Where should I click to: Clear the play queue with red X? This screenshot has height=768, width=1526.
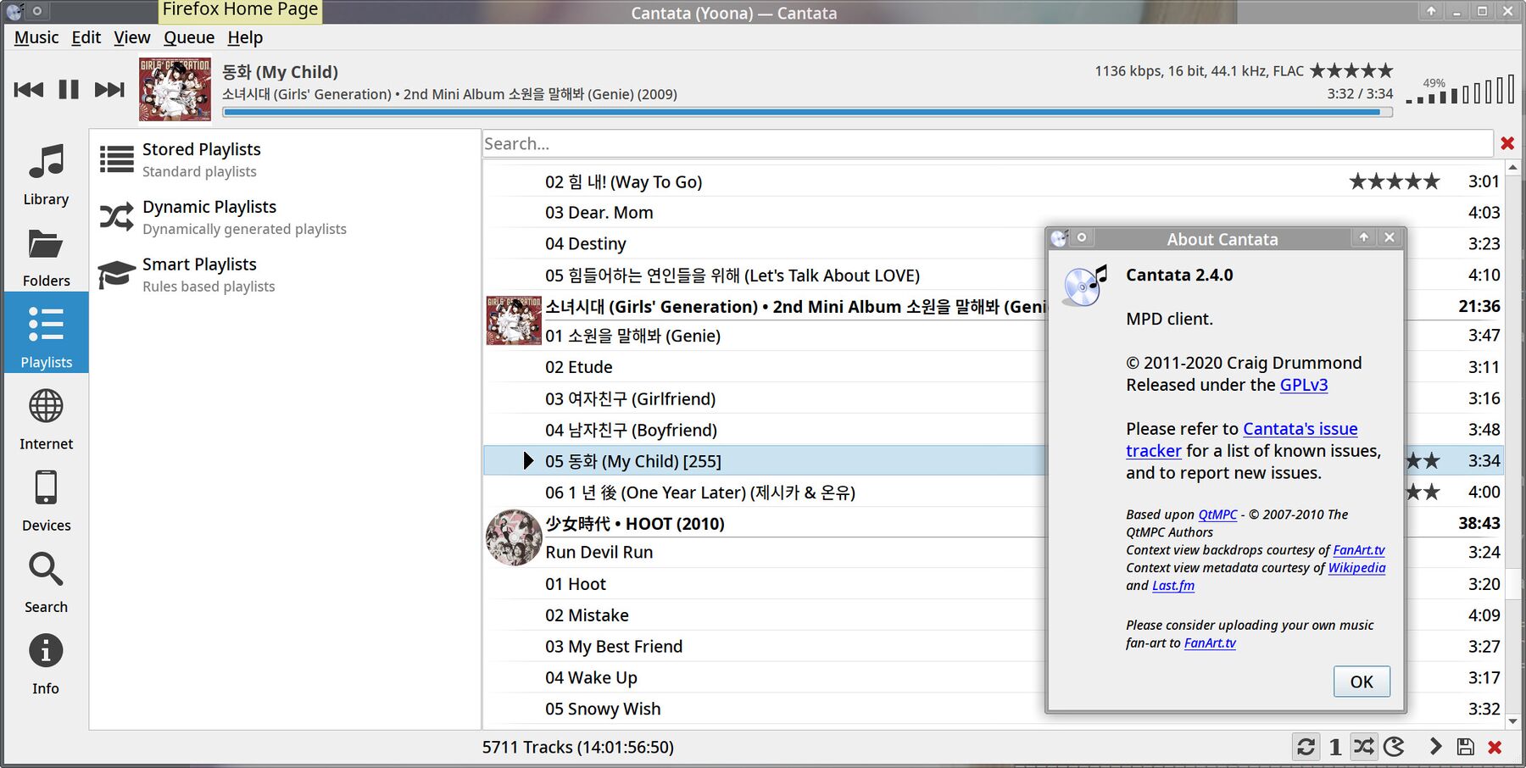pos(1495,747)
